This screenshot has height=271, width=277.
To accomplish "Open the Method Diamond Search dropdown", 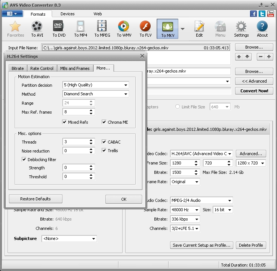I will click(126, 94).
